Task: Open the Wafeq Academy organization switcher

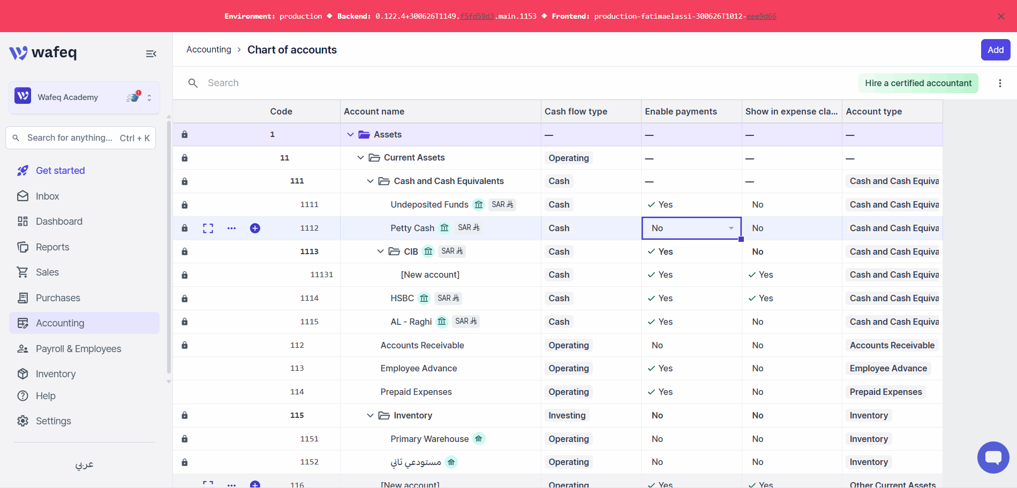Action: tap(84, 97)
